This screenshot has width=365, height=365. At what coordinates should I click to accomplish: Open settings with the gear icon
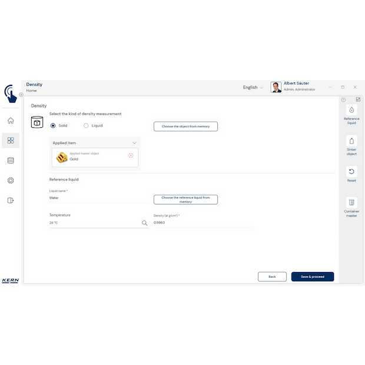(x=11, y=180)
